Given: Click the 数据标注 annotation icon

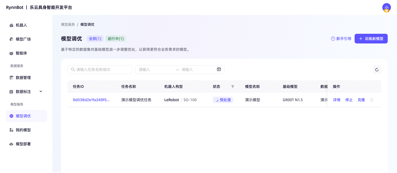Looking at the screenshot, I should 11,92.
